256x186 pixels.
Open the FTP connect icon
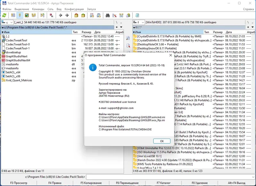(x=92, y=15)
